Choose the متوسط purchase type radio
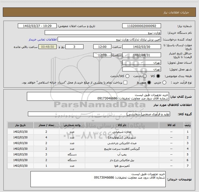 [149, 83]
